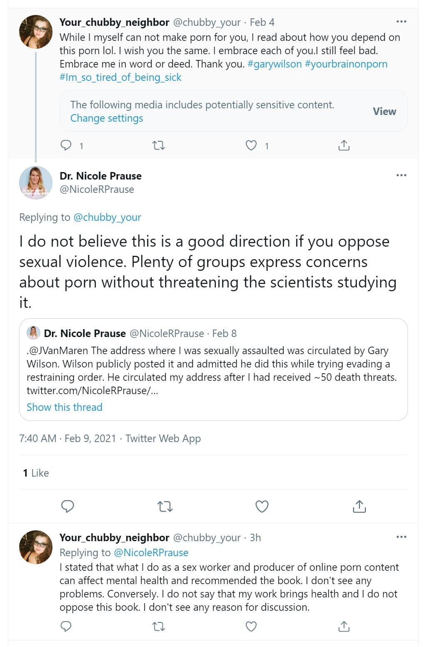This screenshot has height=647, width=430.
Task: Reply to the top chubby_your tweet
Action: click(67, 145)
